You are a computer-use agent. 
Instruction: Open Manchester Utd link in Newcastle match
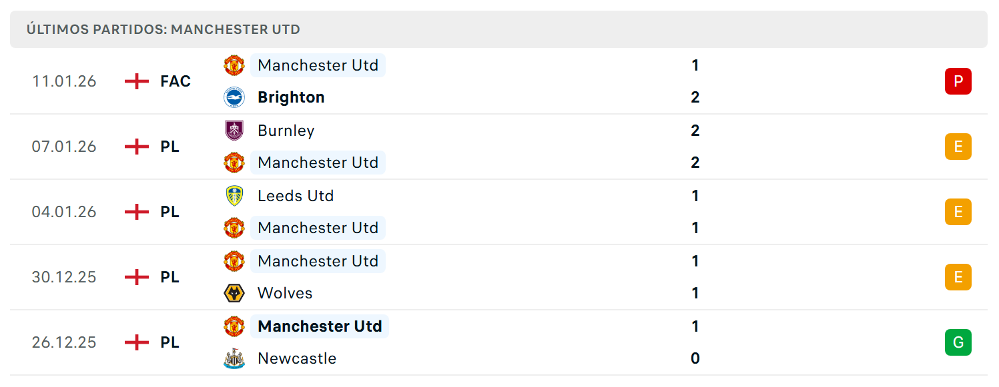point(320,326)
